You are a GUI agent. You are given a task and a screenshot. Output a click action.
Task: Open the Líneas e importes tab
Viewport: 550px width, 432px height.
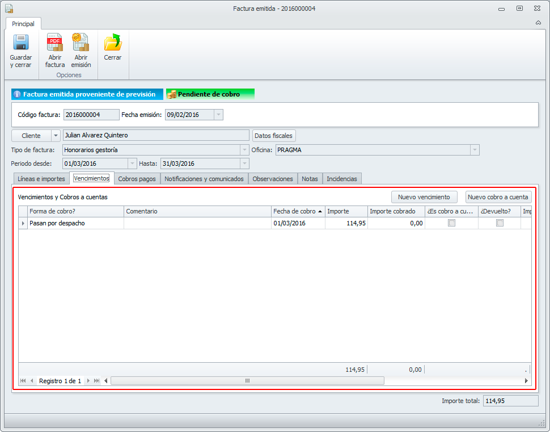(x=41, y=179)
